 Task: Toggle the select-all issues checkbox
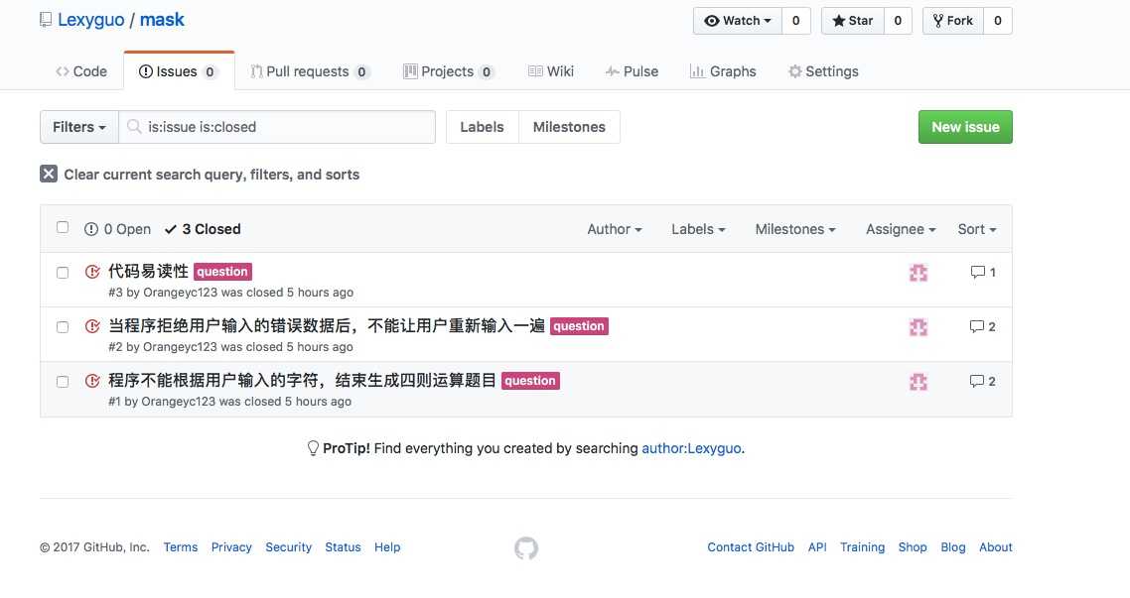(x=63, y=227)
